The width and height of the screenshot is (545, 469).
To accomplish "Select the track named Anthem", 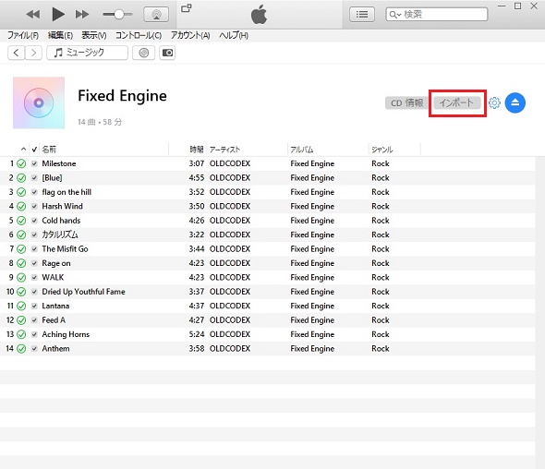I will (55, 349).
